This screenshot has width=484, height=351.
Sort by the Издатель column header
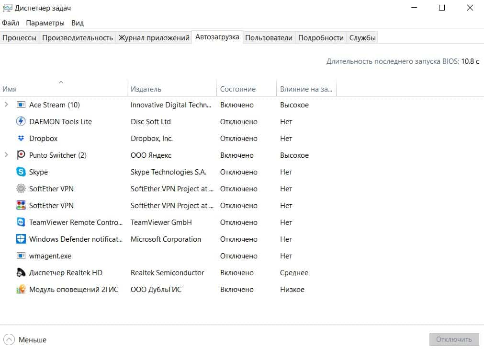click(x=146, y=89)
